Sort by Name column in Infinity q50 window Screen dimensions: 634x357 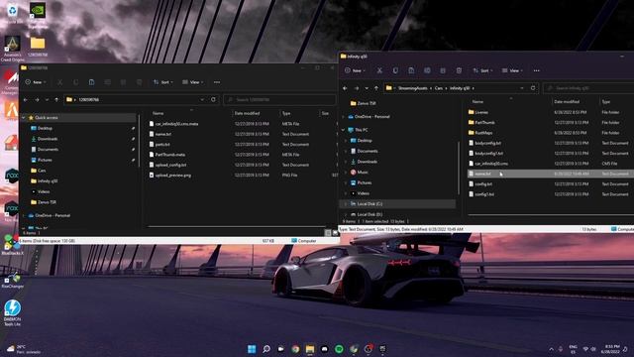[477, 101]
